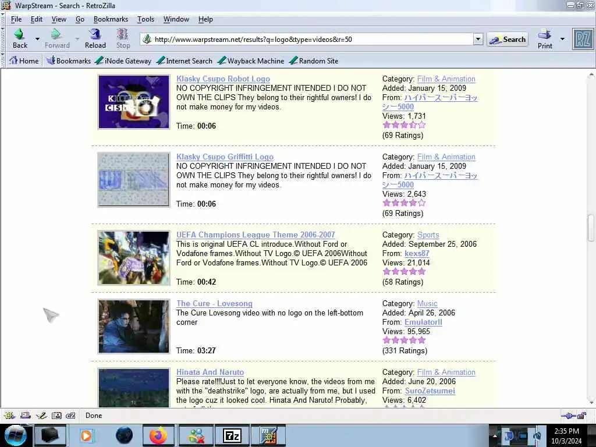The height and width of the screenshot is (447, 596).
Task: Open Film & Animation category for Griffitti Logo
Action: 446,157
